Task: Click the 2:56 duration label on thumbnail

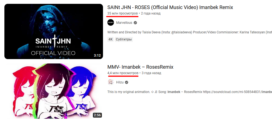Action: [x=97, y=115]
